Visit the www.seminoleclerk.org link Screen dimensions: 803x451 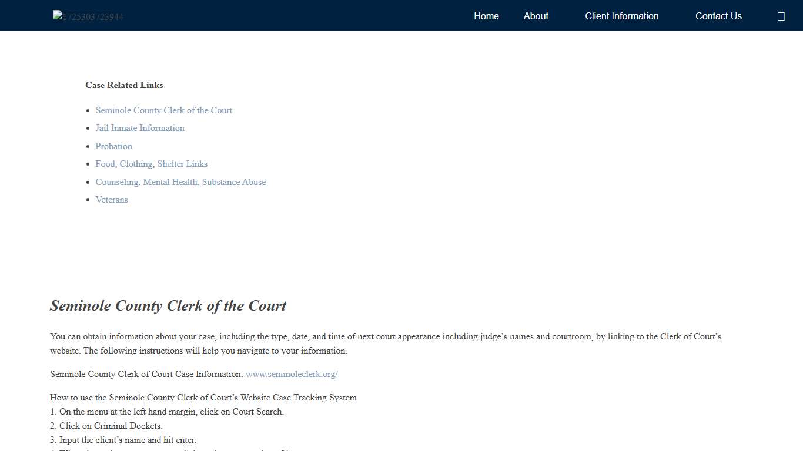coord(291,374)
